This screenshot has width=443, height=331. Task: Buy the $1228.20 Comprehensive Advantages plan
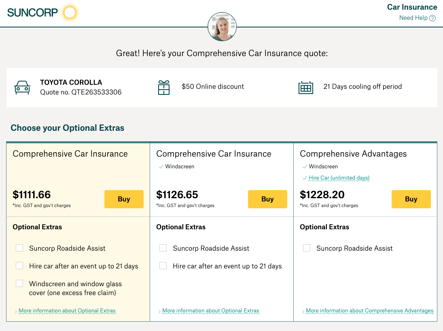coord(411,199)
